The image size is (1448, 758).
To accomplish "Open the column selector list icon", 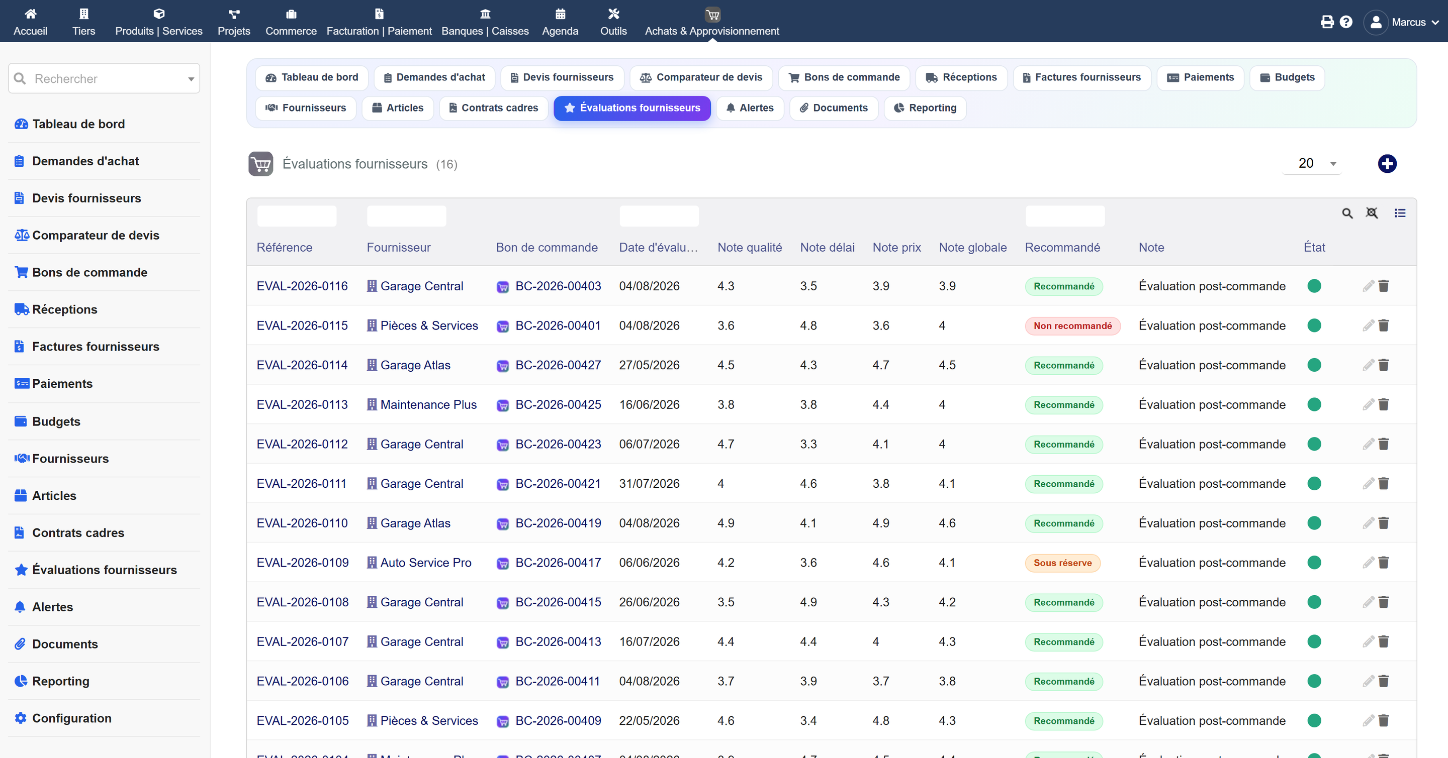I will [x=1400, y=213].
